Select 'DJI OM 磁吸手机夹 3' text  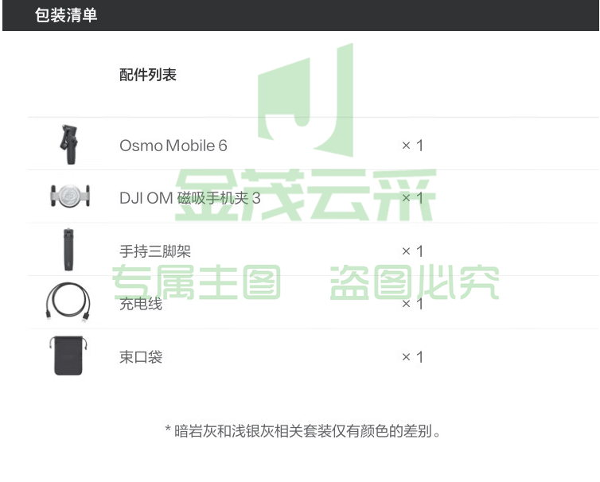click(x=190, y=198)
